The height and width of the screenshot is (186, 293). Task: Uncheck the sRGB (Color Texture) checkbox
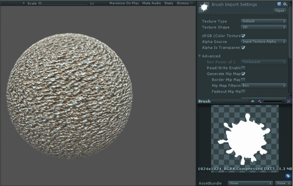click(x=243, y=36)
